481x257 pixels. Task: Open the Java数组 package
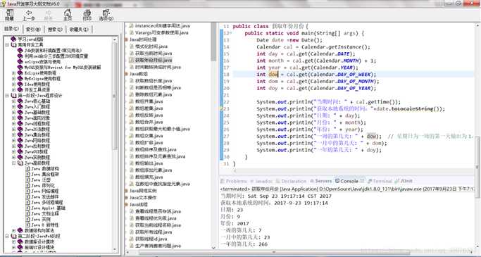tap(138, 74)
